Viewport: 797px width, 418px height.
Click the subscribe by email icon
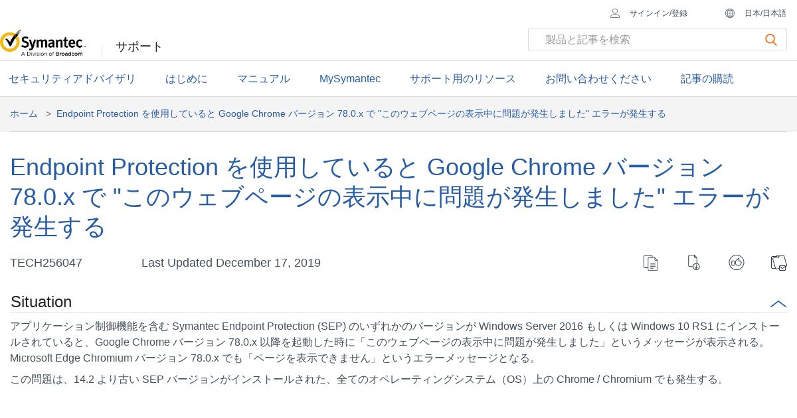778,263
